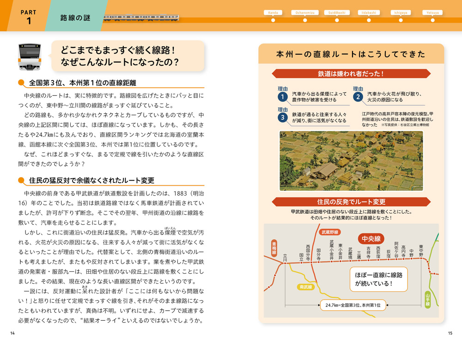The height and width of the screenshot is (341, 462).
Task: Click reason 2 text about 火花 and 火災
Action: tap(394, 97)
